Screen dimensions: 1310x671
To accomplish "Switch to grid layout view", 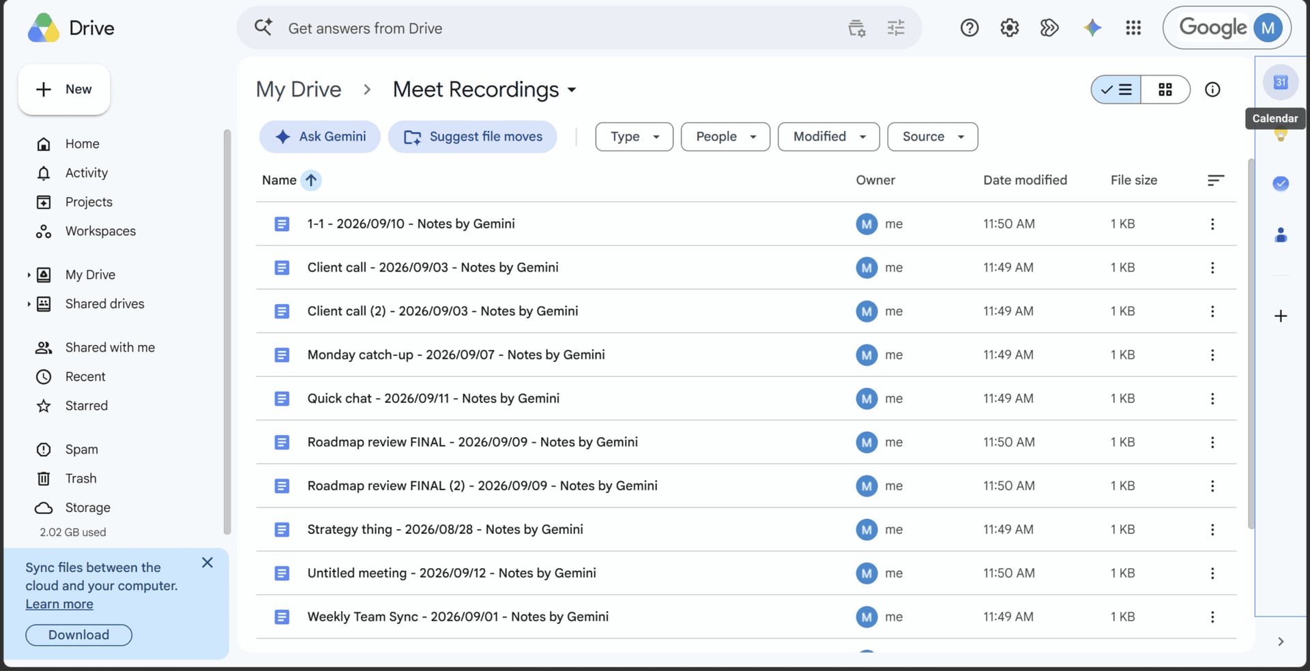I will (x=1165, y=89).
